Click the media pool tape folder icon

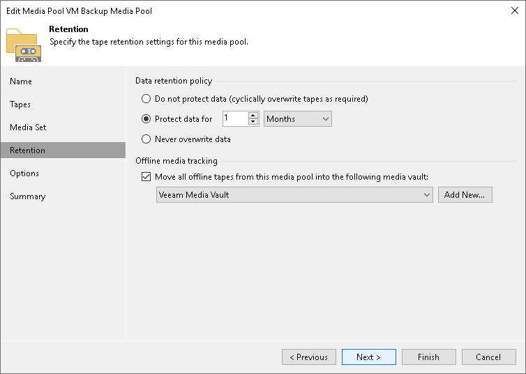(24, 42)
